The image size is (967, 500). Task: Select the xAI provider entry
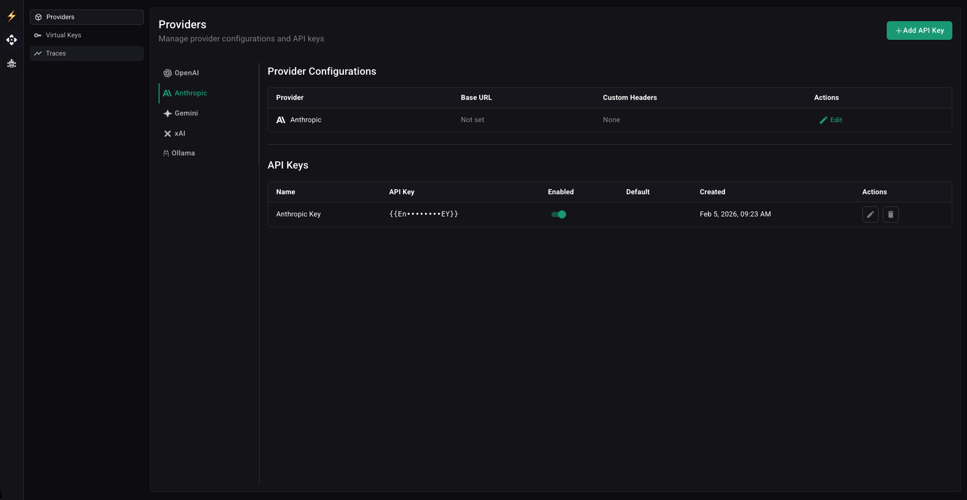[x=180, y=133]
